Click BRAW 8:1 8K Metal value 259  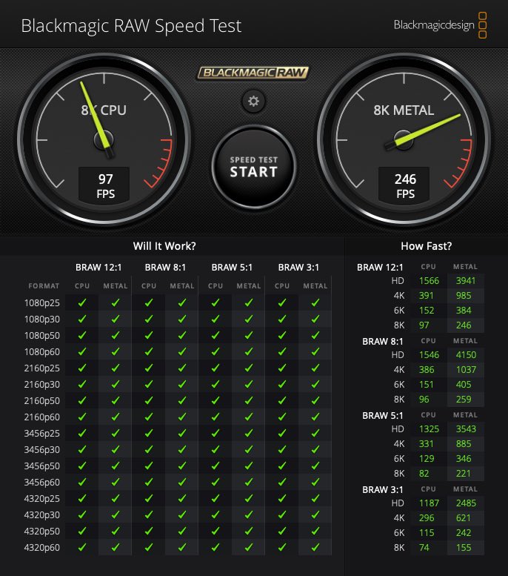(464, 400)
